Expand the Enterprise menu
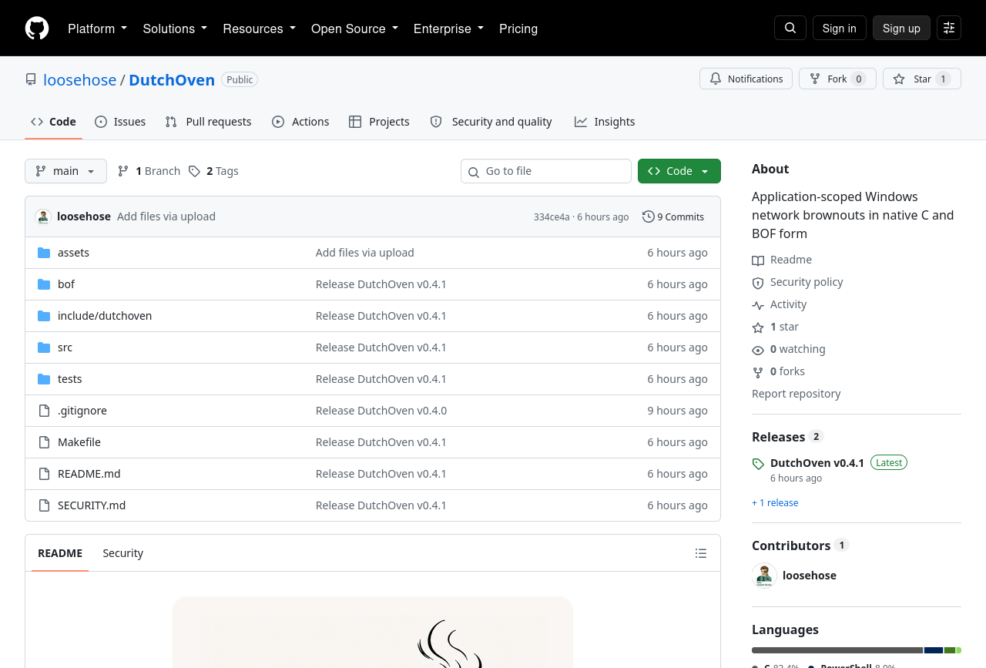The height and width of the screenshot is (668, 986). tap(449, 29)
